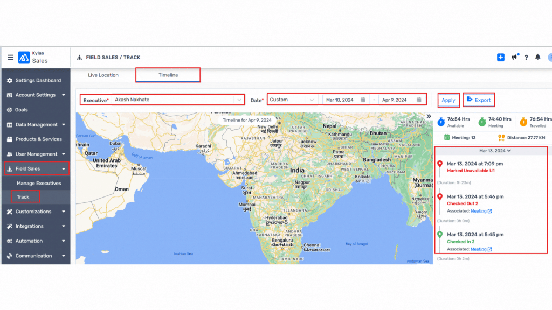Click the Field Sales tracking icon in breadcrumb
Viewport: 552px width, 310px height.
81,58
